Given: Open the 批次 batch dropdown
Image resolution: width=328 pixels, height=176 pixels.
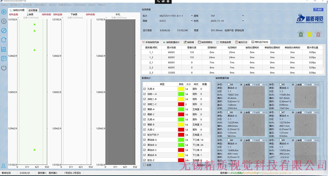Looking at the screenshot, I should pyautogui.click(x=192, y=16).
